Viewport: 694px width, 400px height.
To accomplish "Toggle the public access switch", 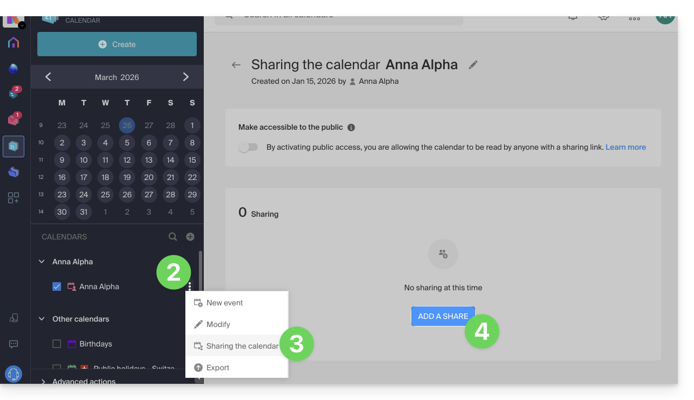I will (x=249, y=148).
